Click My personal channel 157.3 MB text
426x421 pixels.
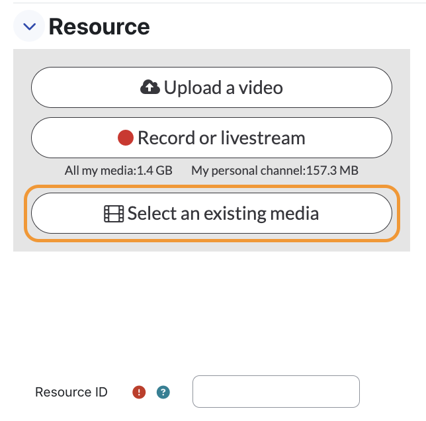coord(275,171)
